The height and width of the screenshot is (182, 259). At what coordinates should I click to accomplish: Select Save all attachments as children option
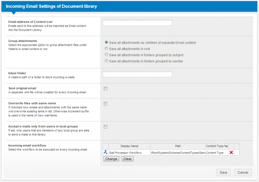[x=107, y=43]
